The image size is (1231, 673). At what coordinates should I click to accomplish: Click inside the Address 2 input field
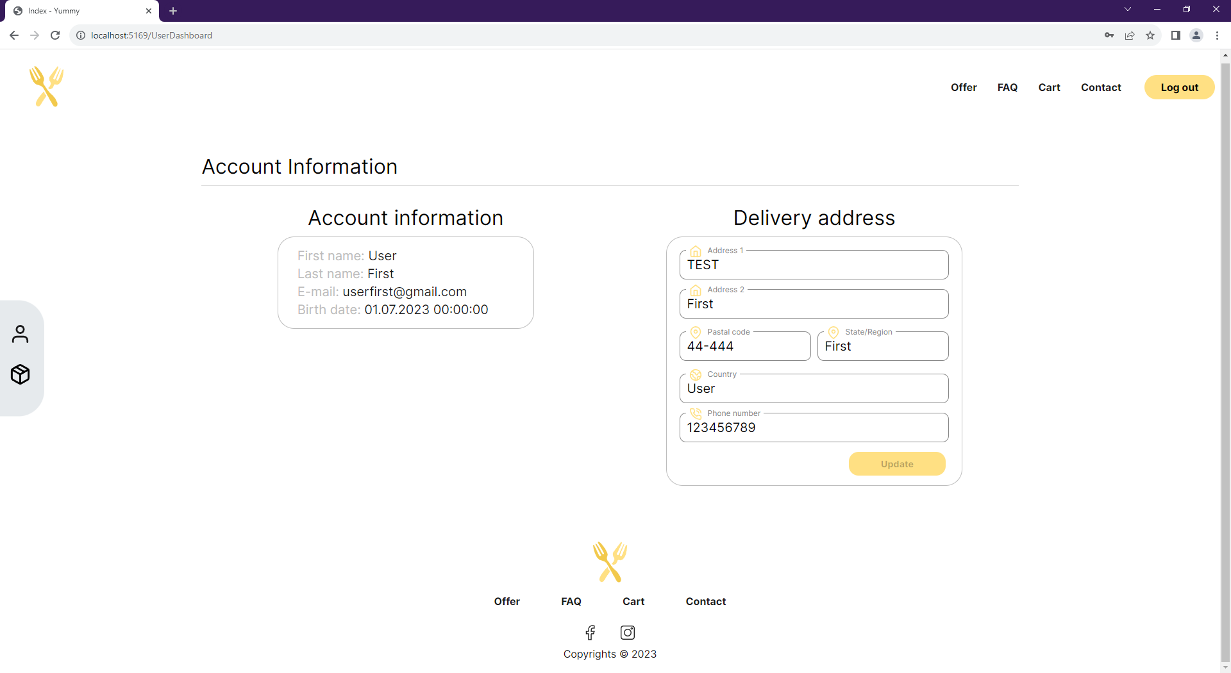813,304
